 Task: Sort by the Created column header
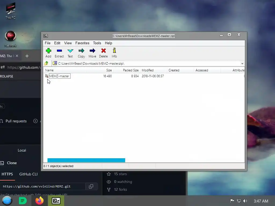coord(180,70)
